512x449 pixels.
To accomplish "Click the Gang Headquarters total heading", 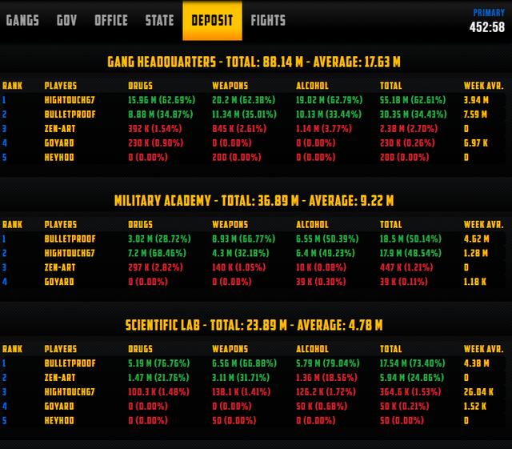I will pyautogui.click(x=254, y=62).
